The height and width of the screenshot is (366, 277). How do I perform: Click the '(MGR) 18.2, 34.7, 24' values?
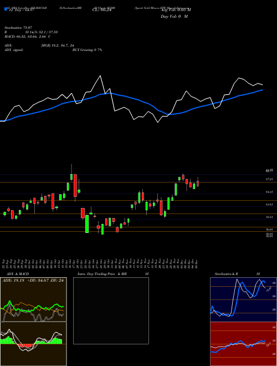[x=58, y=45]
